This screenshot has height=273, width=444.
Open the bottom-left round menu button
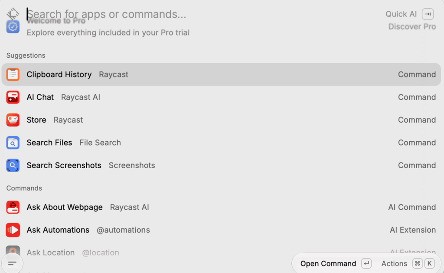click(12, 263)
